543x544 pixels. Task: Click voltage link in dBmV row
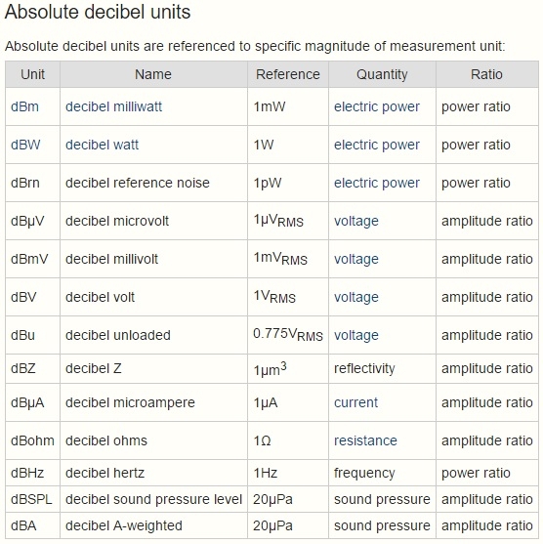click(356, 260)
